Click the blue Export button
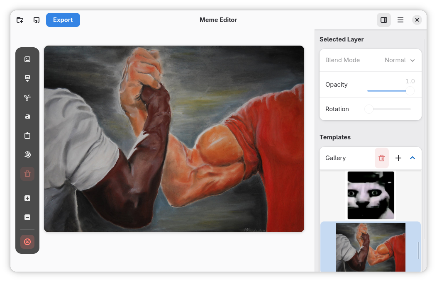This screenshot has width=437, height=282. click(63, 20)
